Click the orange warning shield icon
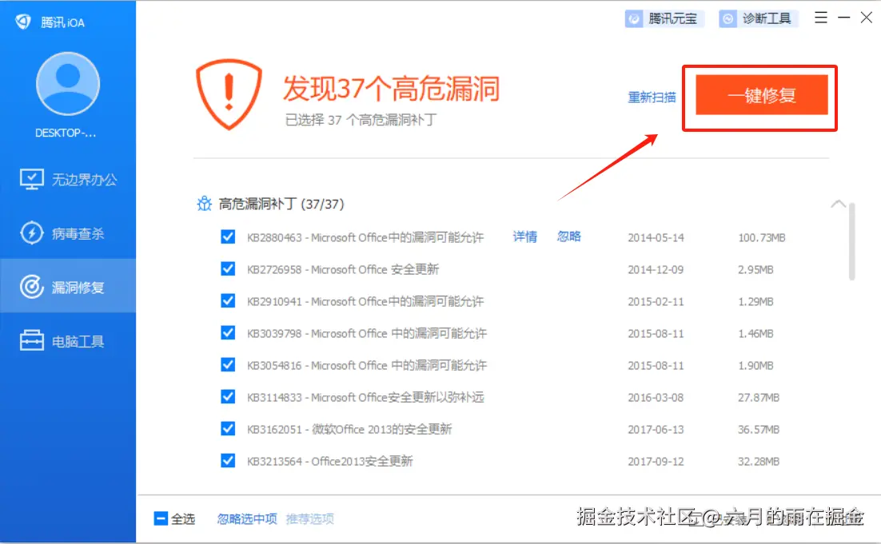The image size is (881, 544). [x=229, y=94]
